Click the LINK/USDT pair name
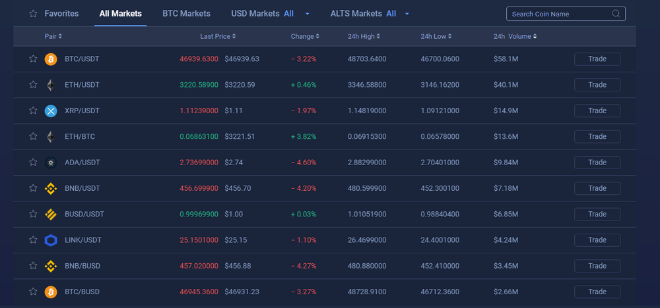This screenshot has width=660, height=308. (83, 240)
